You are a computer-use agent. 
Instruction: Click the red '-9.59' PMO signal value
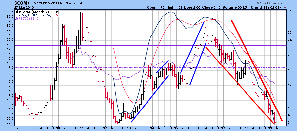coord(56,15)
